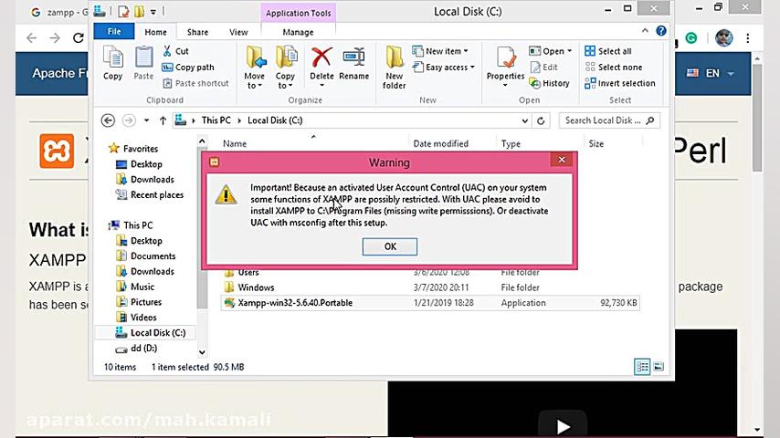This screenshot has width=780, height=438.
Task: Click OK in the Warning dialog
Action: pyautogui.click(x=390, y=246)
